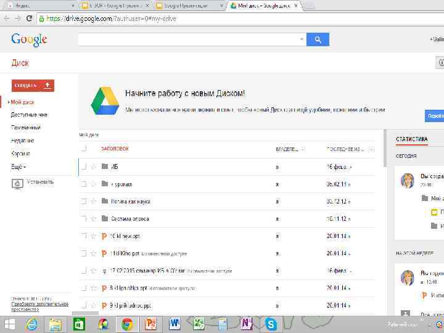Tick the checkbox for ИБ folder
Viewport: 444px width, 333px height.
[83, 166]
